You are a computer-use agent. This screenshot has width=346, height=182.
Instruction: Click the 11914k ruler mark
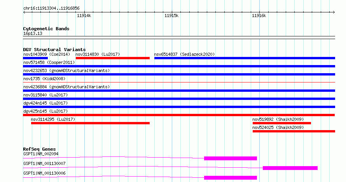[x=84, y=15]
